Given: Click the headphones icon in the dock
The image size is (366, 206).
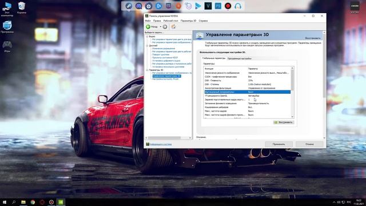Looking at the screenshot, I should (238, 6).
